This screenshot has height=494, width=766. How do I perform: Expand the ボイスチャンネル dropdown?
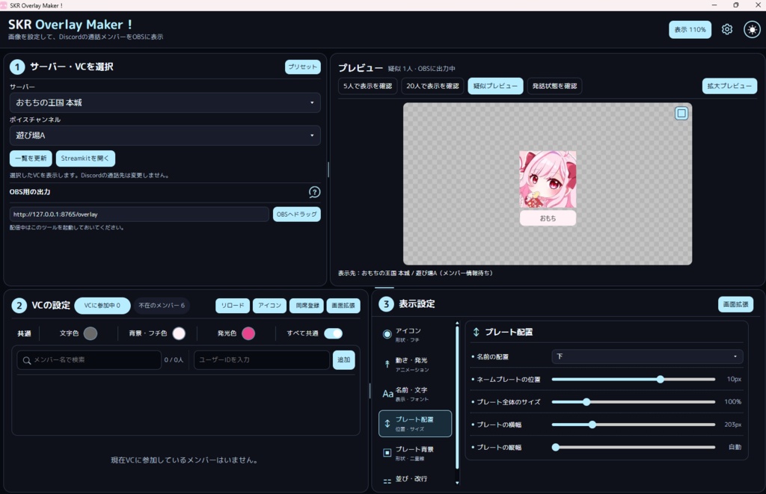coord(165,135)
